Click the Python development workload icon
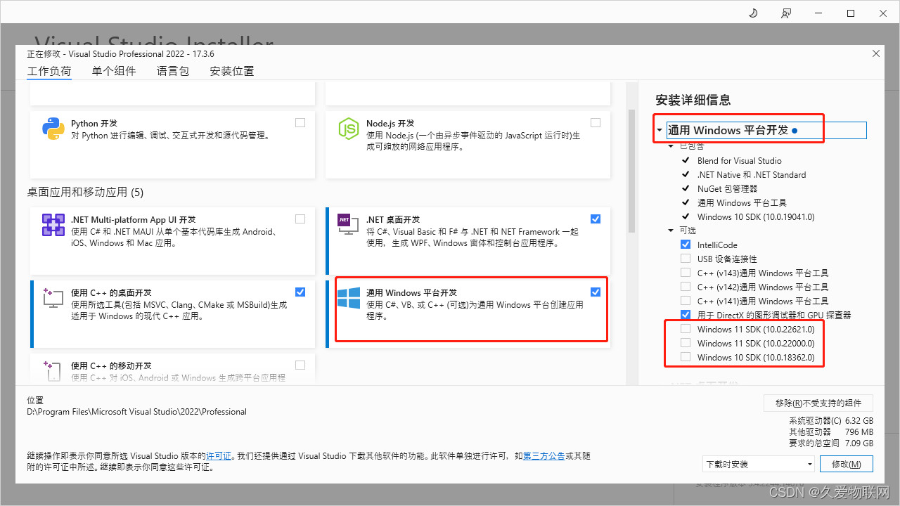 53,129
